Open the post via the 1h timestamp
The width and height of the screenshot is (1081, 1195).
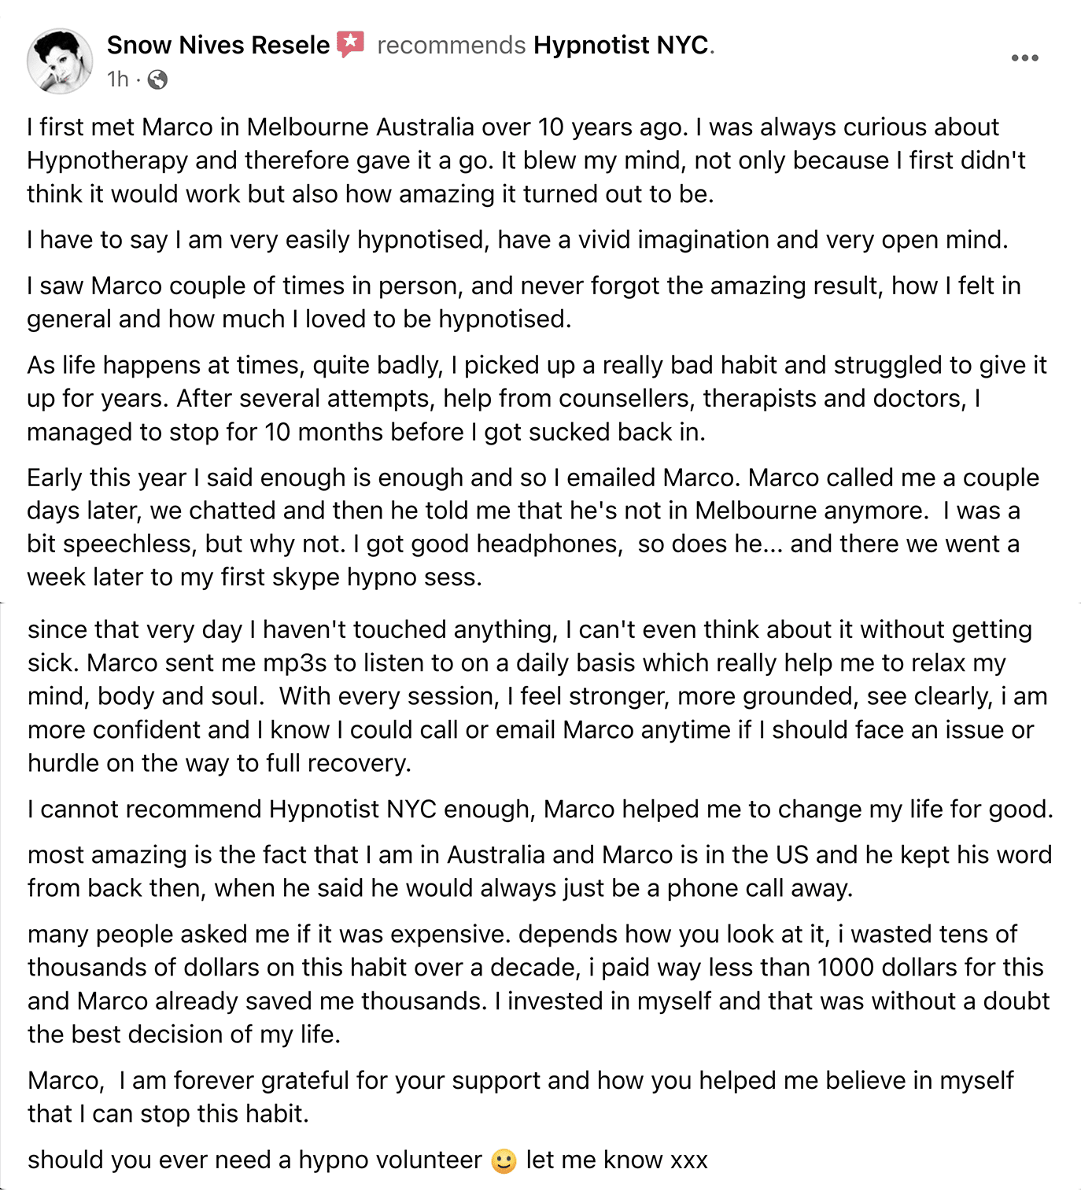tap(118, 79)
